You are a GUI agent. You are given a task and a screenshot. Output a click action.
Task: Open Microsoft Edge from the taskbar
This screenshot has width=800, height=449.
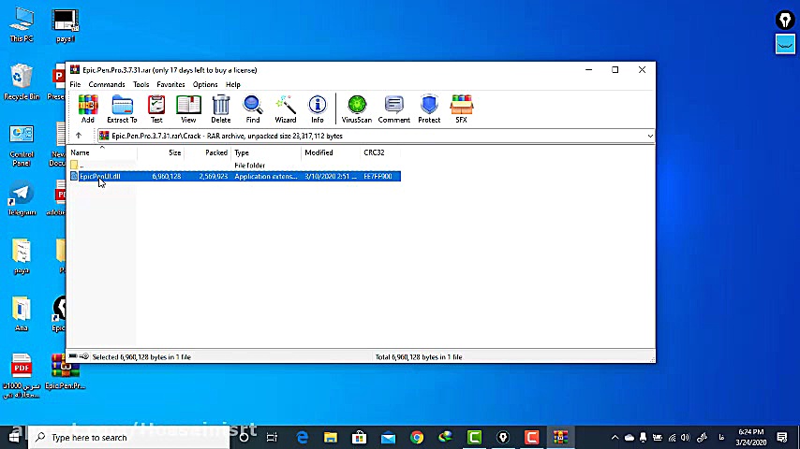click(302, 437)
